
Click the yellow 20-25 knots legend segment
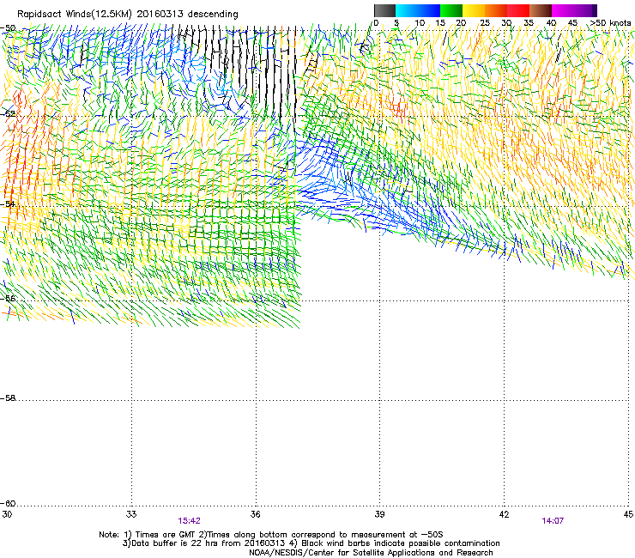(x=474, y=10)
